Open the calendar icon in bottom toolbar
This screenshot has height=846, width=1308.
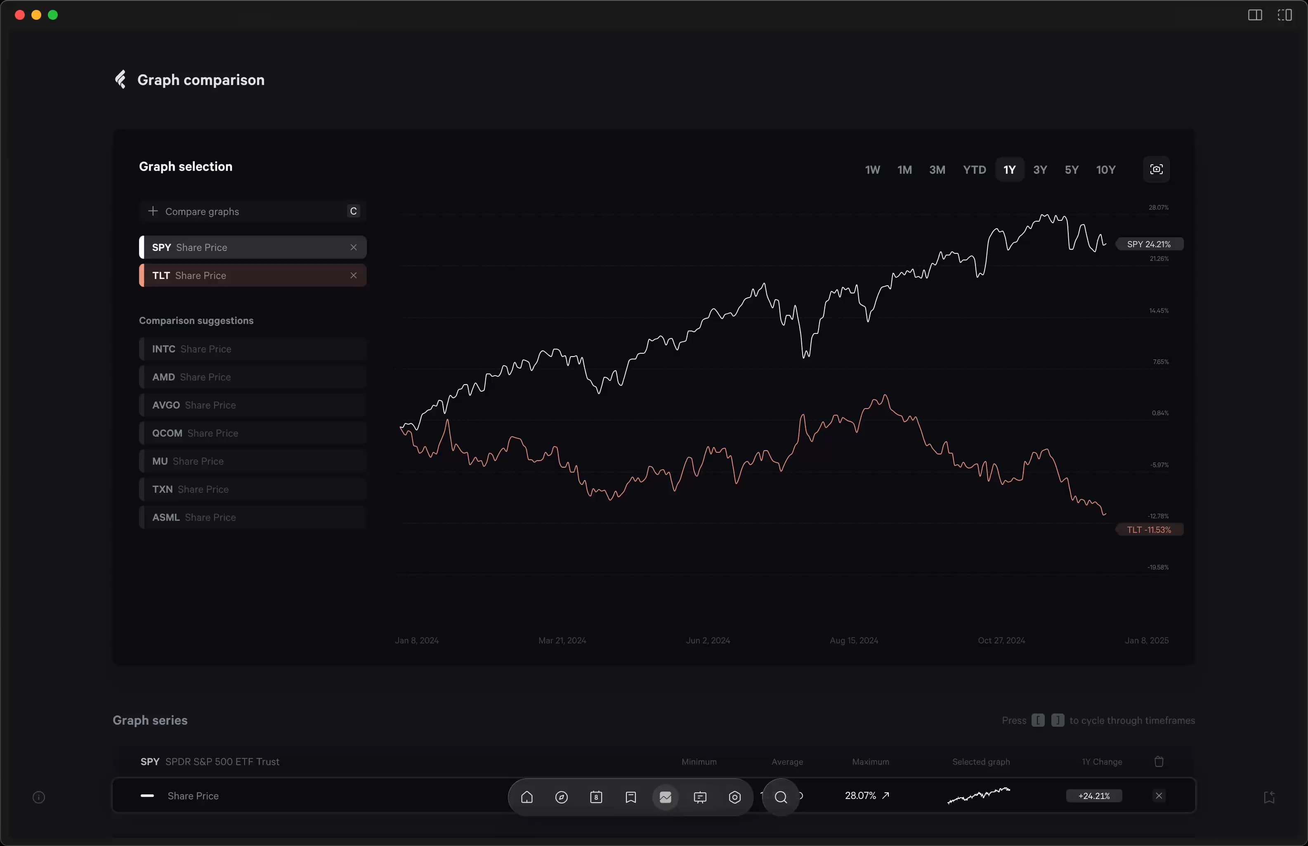(596, 797)
